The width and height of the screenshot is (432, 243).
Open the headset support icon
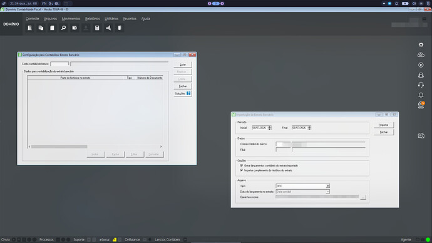tap(421, 85)
